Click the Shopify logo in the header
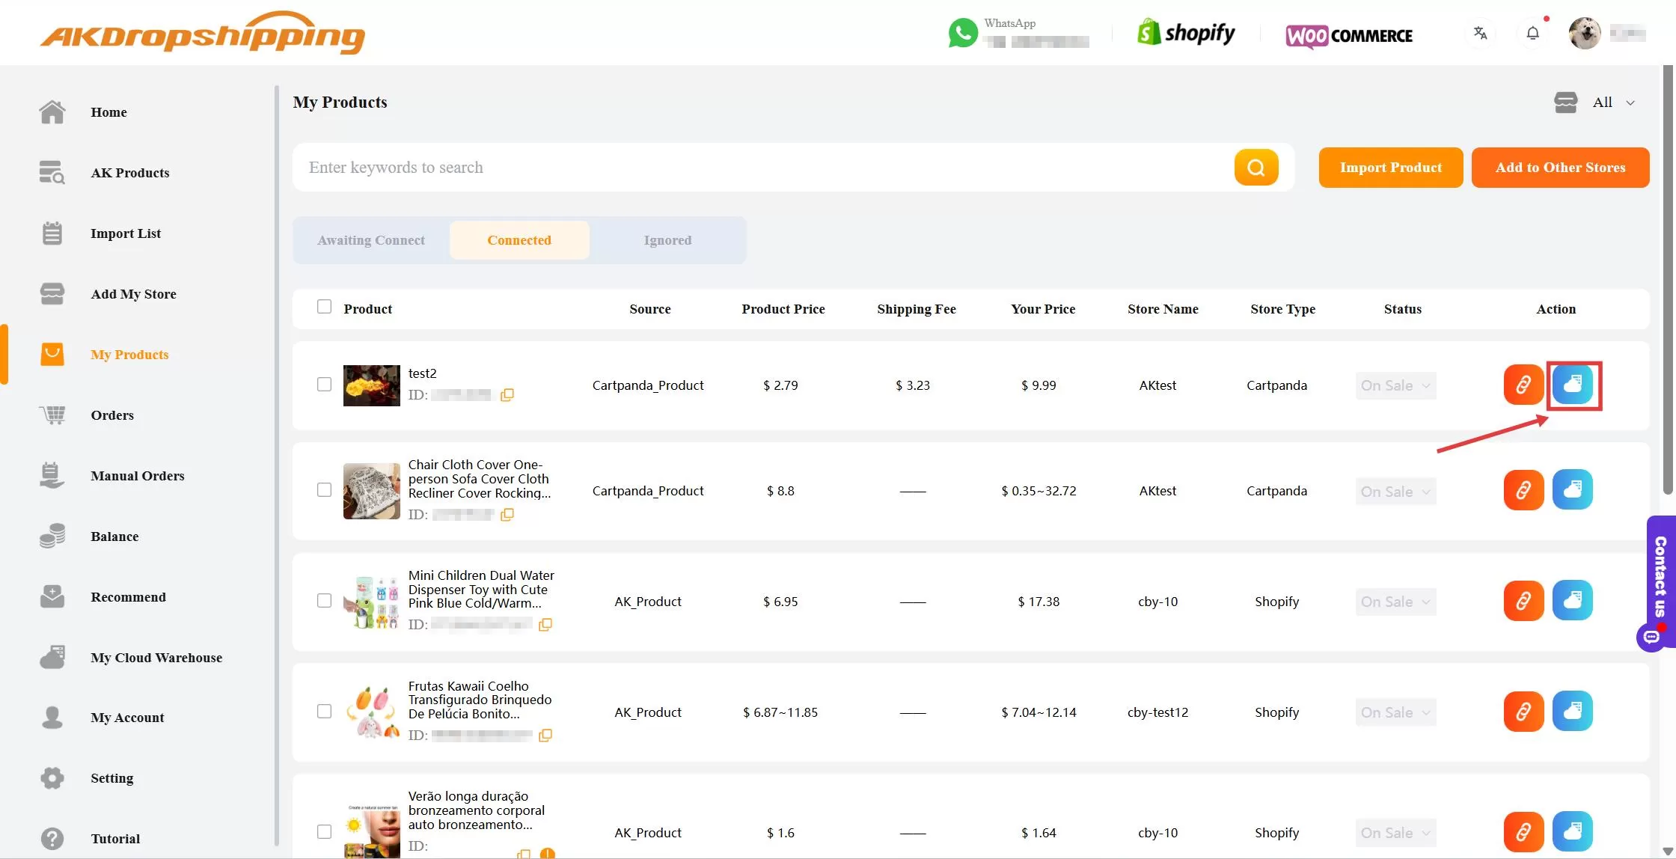 [x=1185, y=32]
